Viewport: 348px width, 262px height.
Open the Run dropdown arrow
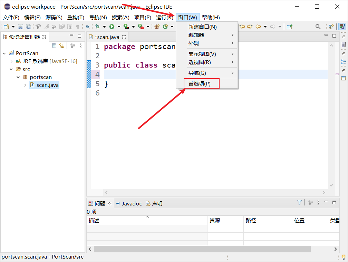click(119, 27)
